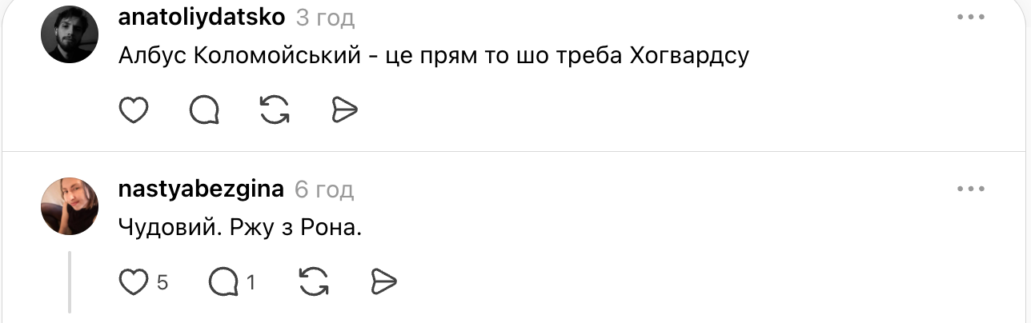Viewport: 1031px width, 323px height.
Task: Repost anatoliydatsko's comment
Action: [275, 111]
